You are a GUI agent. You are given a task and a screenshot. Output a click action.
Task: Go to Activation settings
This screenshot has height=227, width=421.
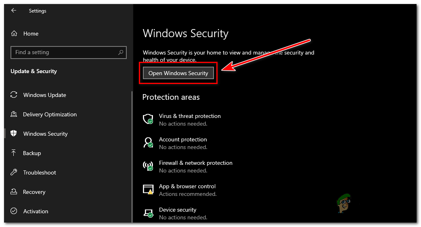(36, 211)
